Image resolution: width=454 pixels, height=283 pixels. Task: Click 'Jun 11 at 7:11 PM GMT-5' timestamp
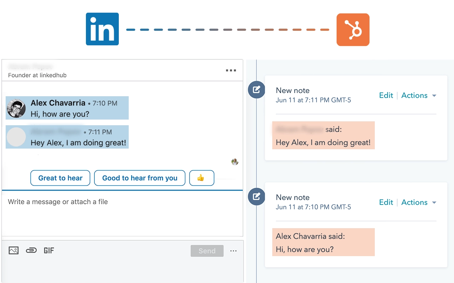coord(313,100)
